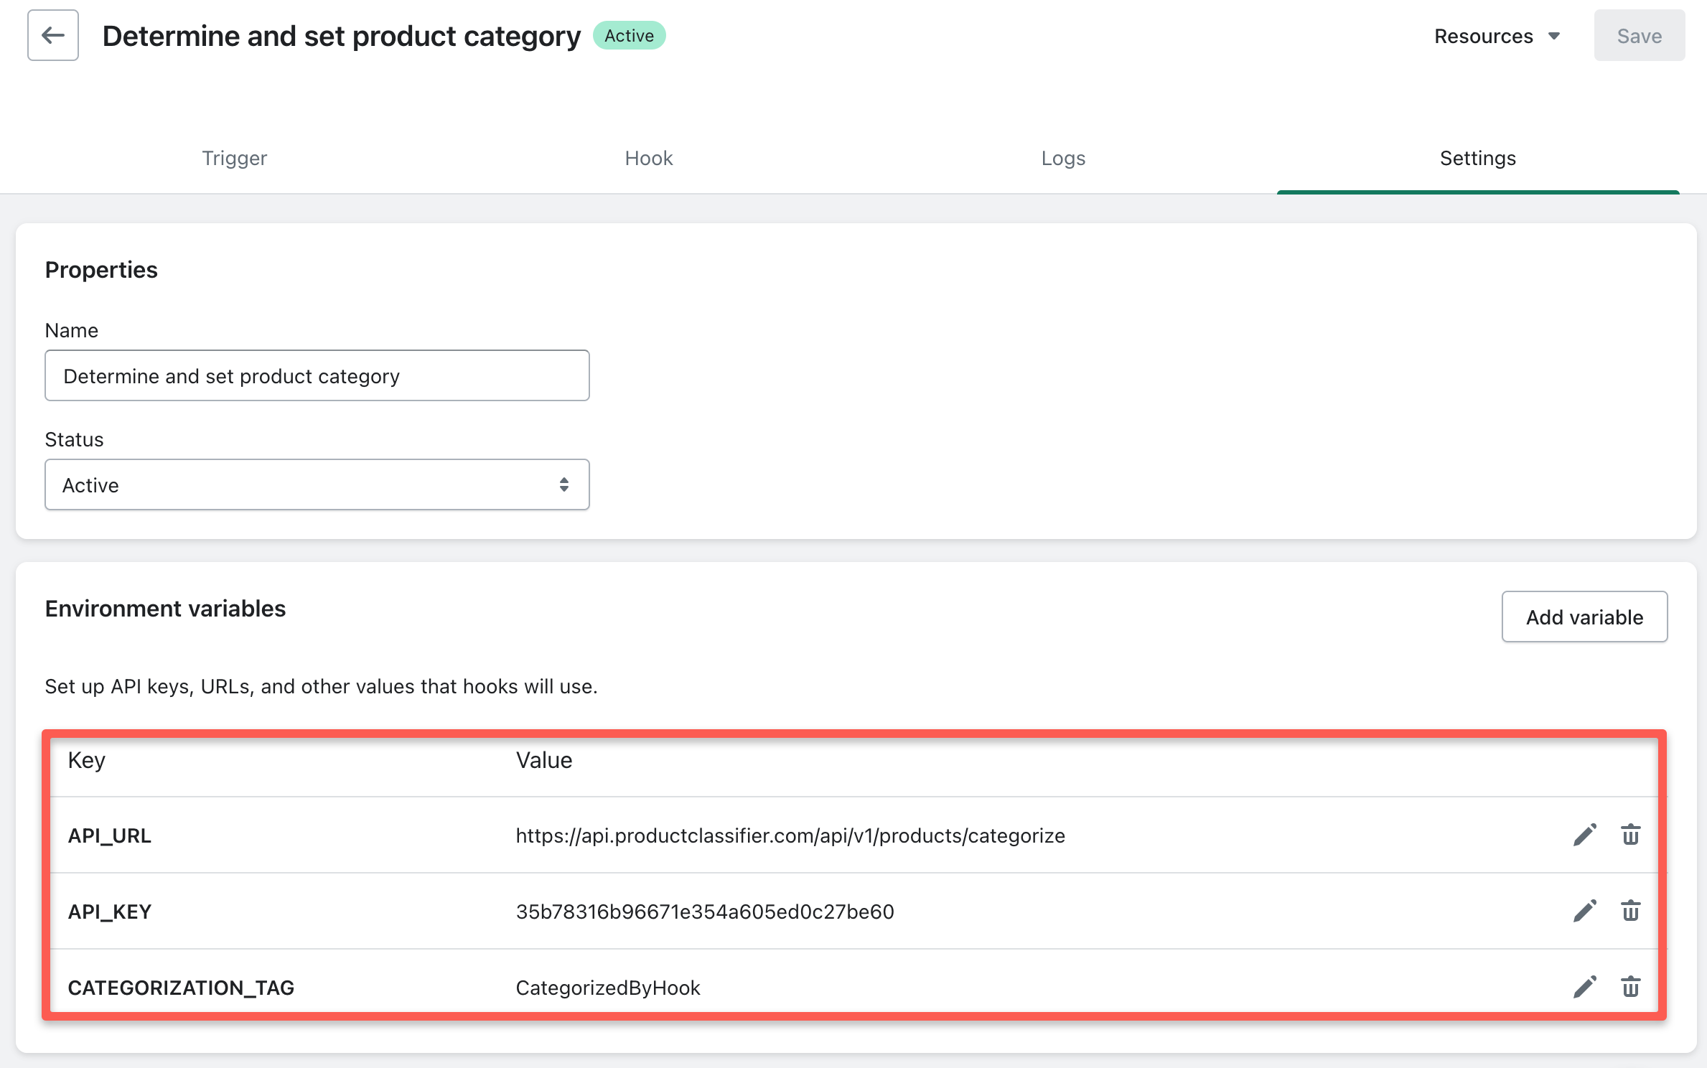This screenshot has height=1068, width=1707.
Task: Click the API_KEY value text
Action: [x=704, y=912]
